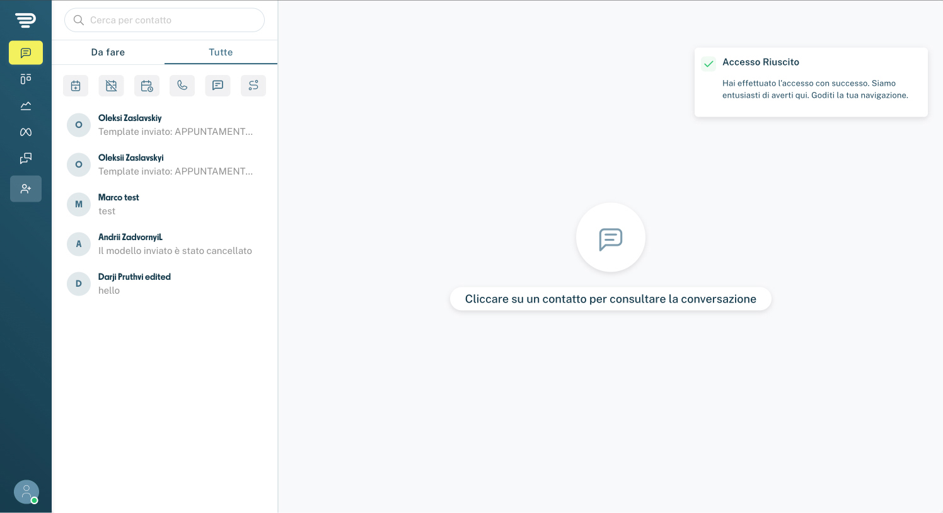Click the D avatar for Darji
This screenshot has height=513, width=943.
click(79, 284)
